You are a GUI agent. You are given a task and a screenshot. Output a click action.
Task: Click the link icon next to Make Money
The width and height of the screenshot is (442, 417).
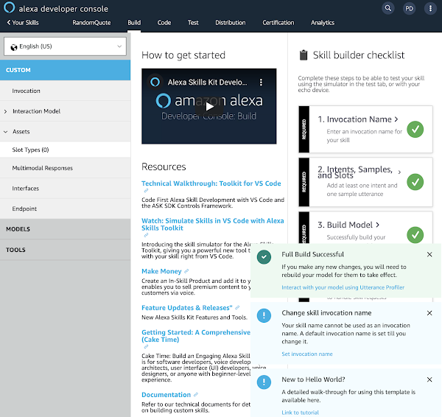coord(186,271)
